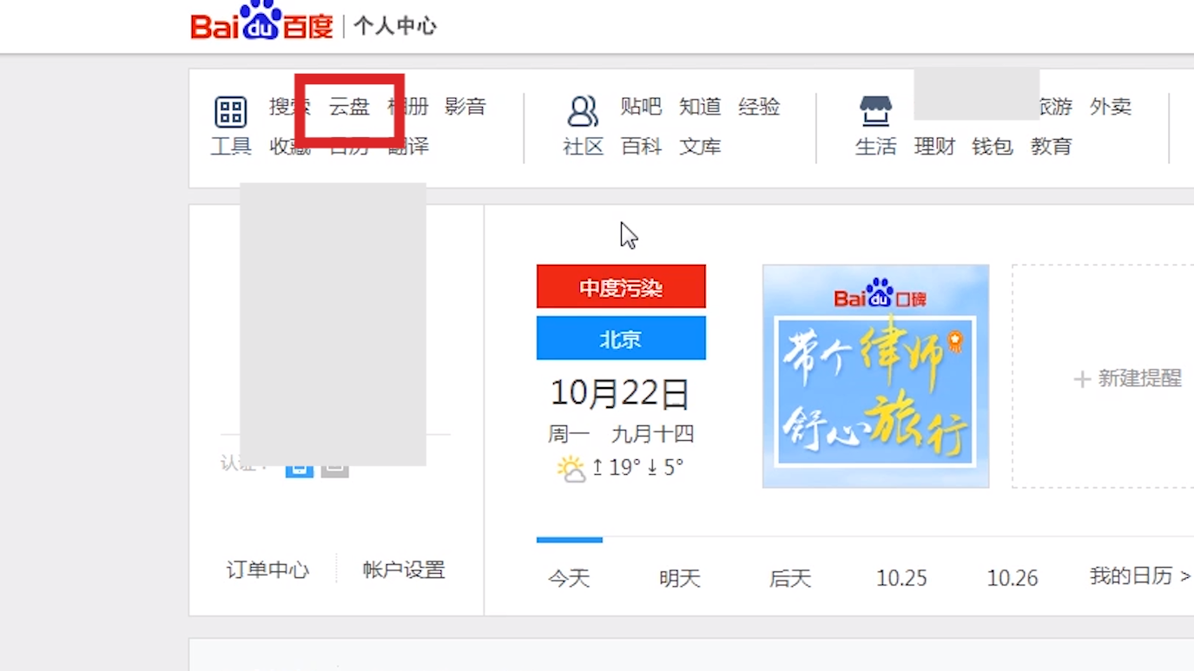Open 影音 link
Screen dimensions: 1194x671
465,107
